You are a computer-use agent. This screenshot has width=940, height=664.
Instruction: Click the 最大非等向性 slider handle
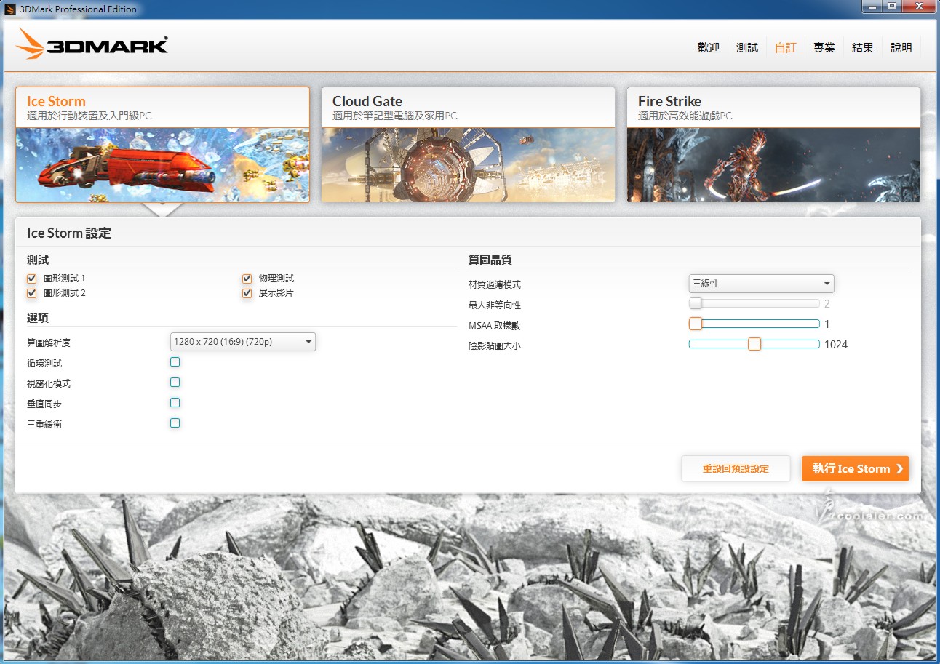(x=696, y=303)
